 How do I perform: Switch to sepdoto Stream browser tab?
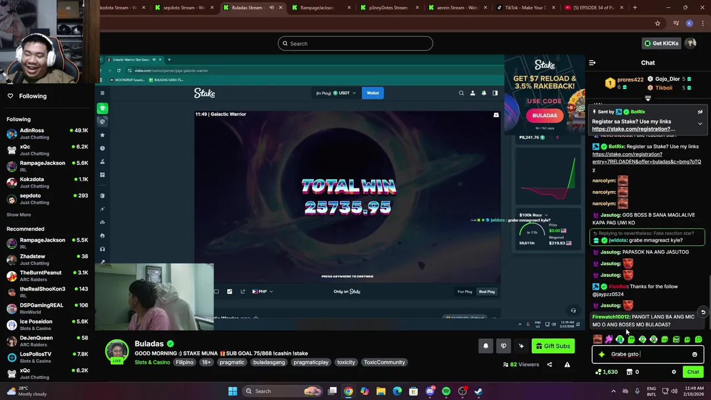click(x=183, y=8)
